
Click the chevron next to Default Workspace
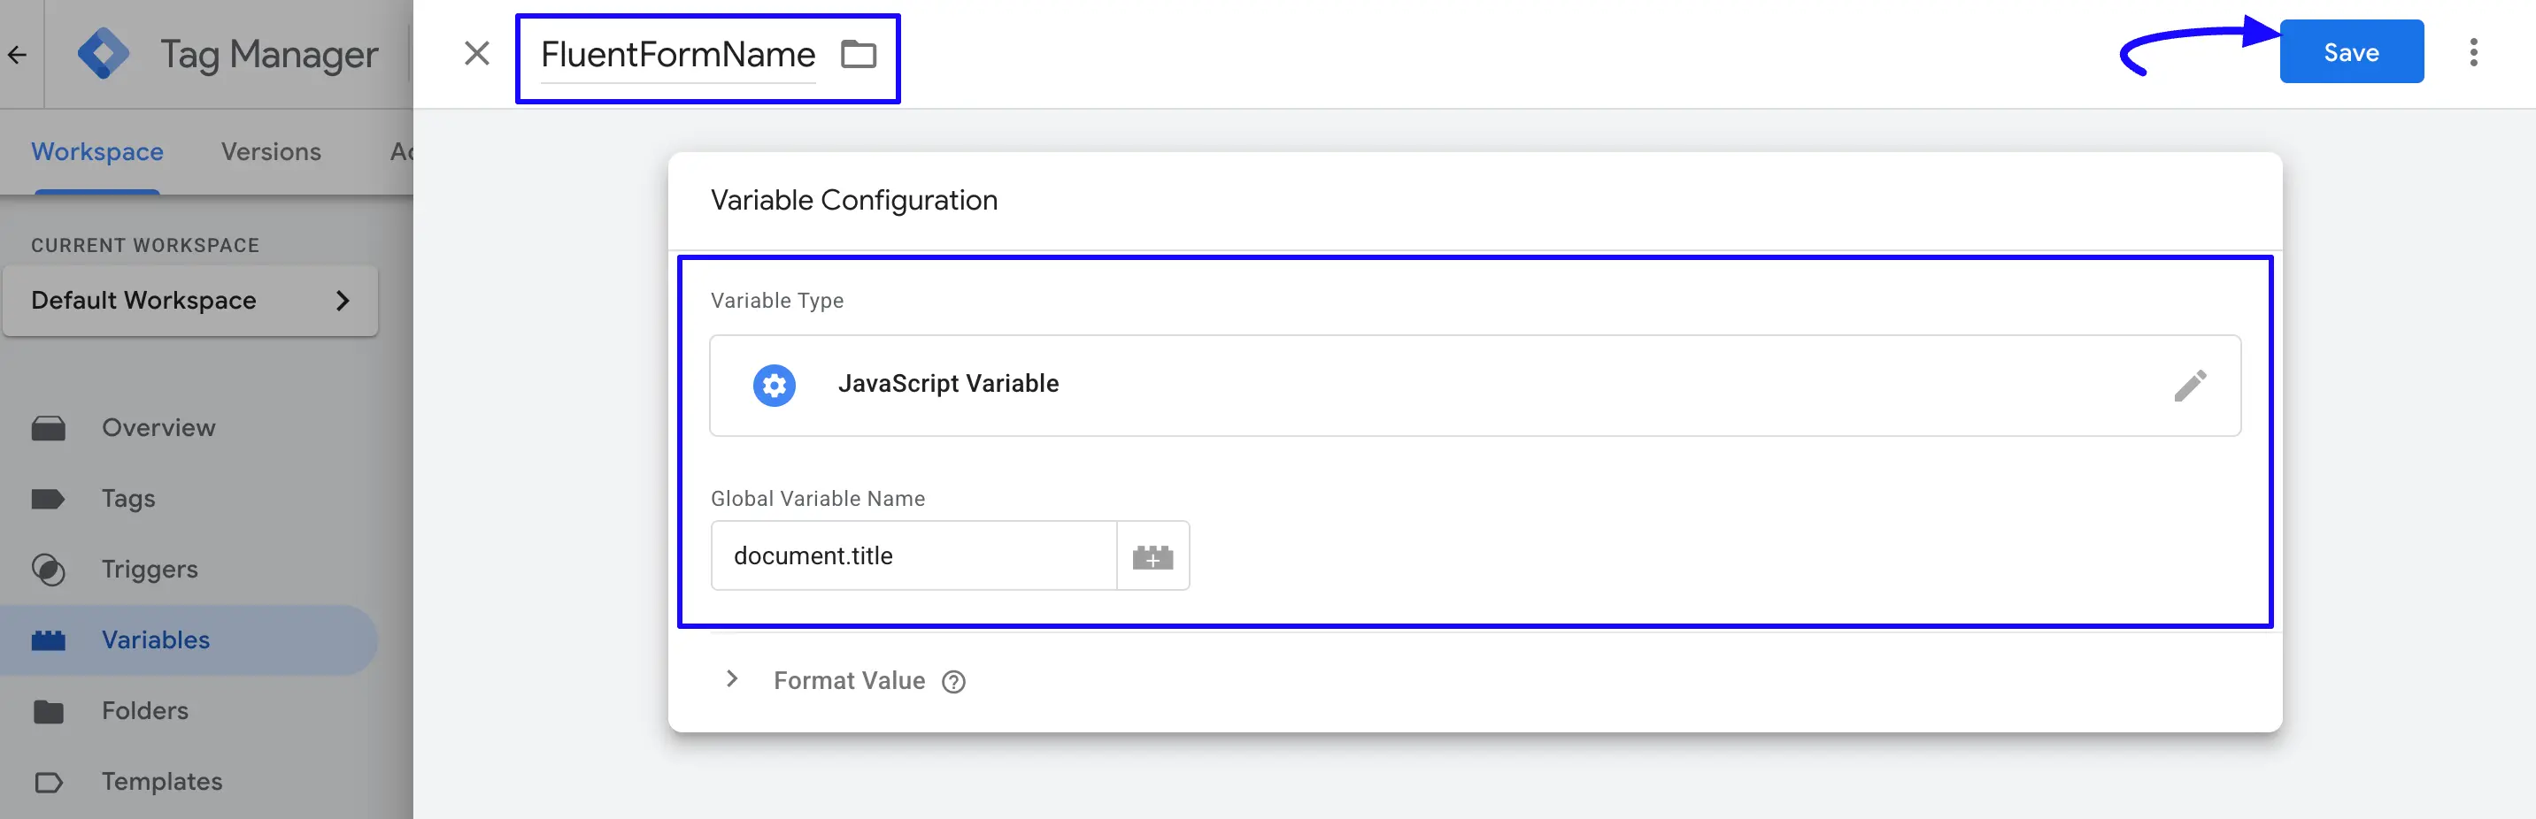click(343, 301)
